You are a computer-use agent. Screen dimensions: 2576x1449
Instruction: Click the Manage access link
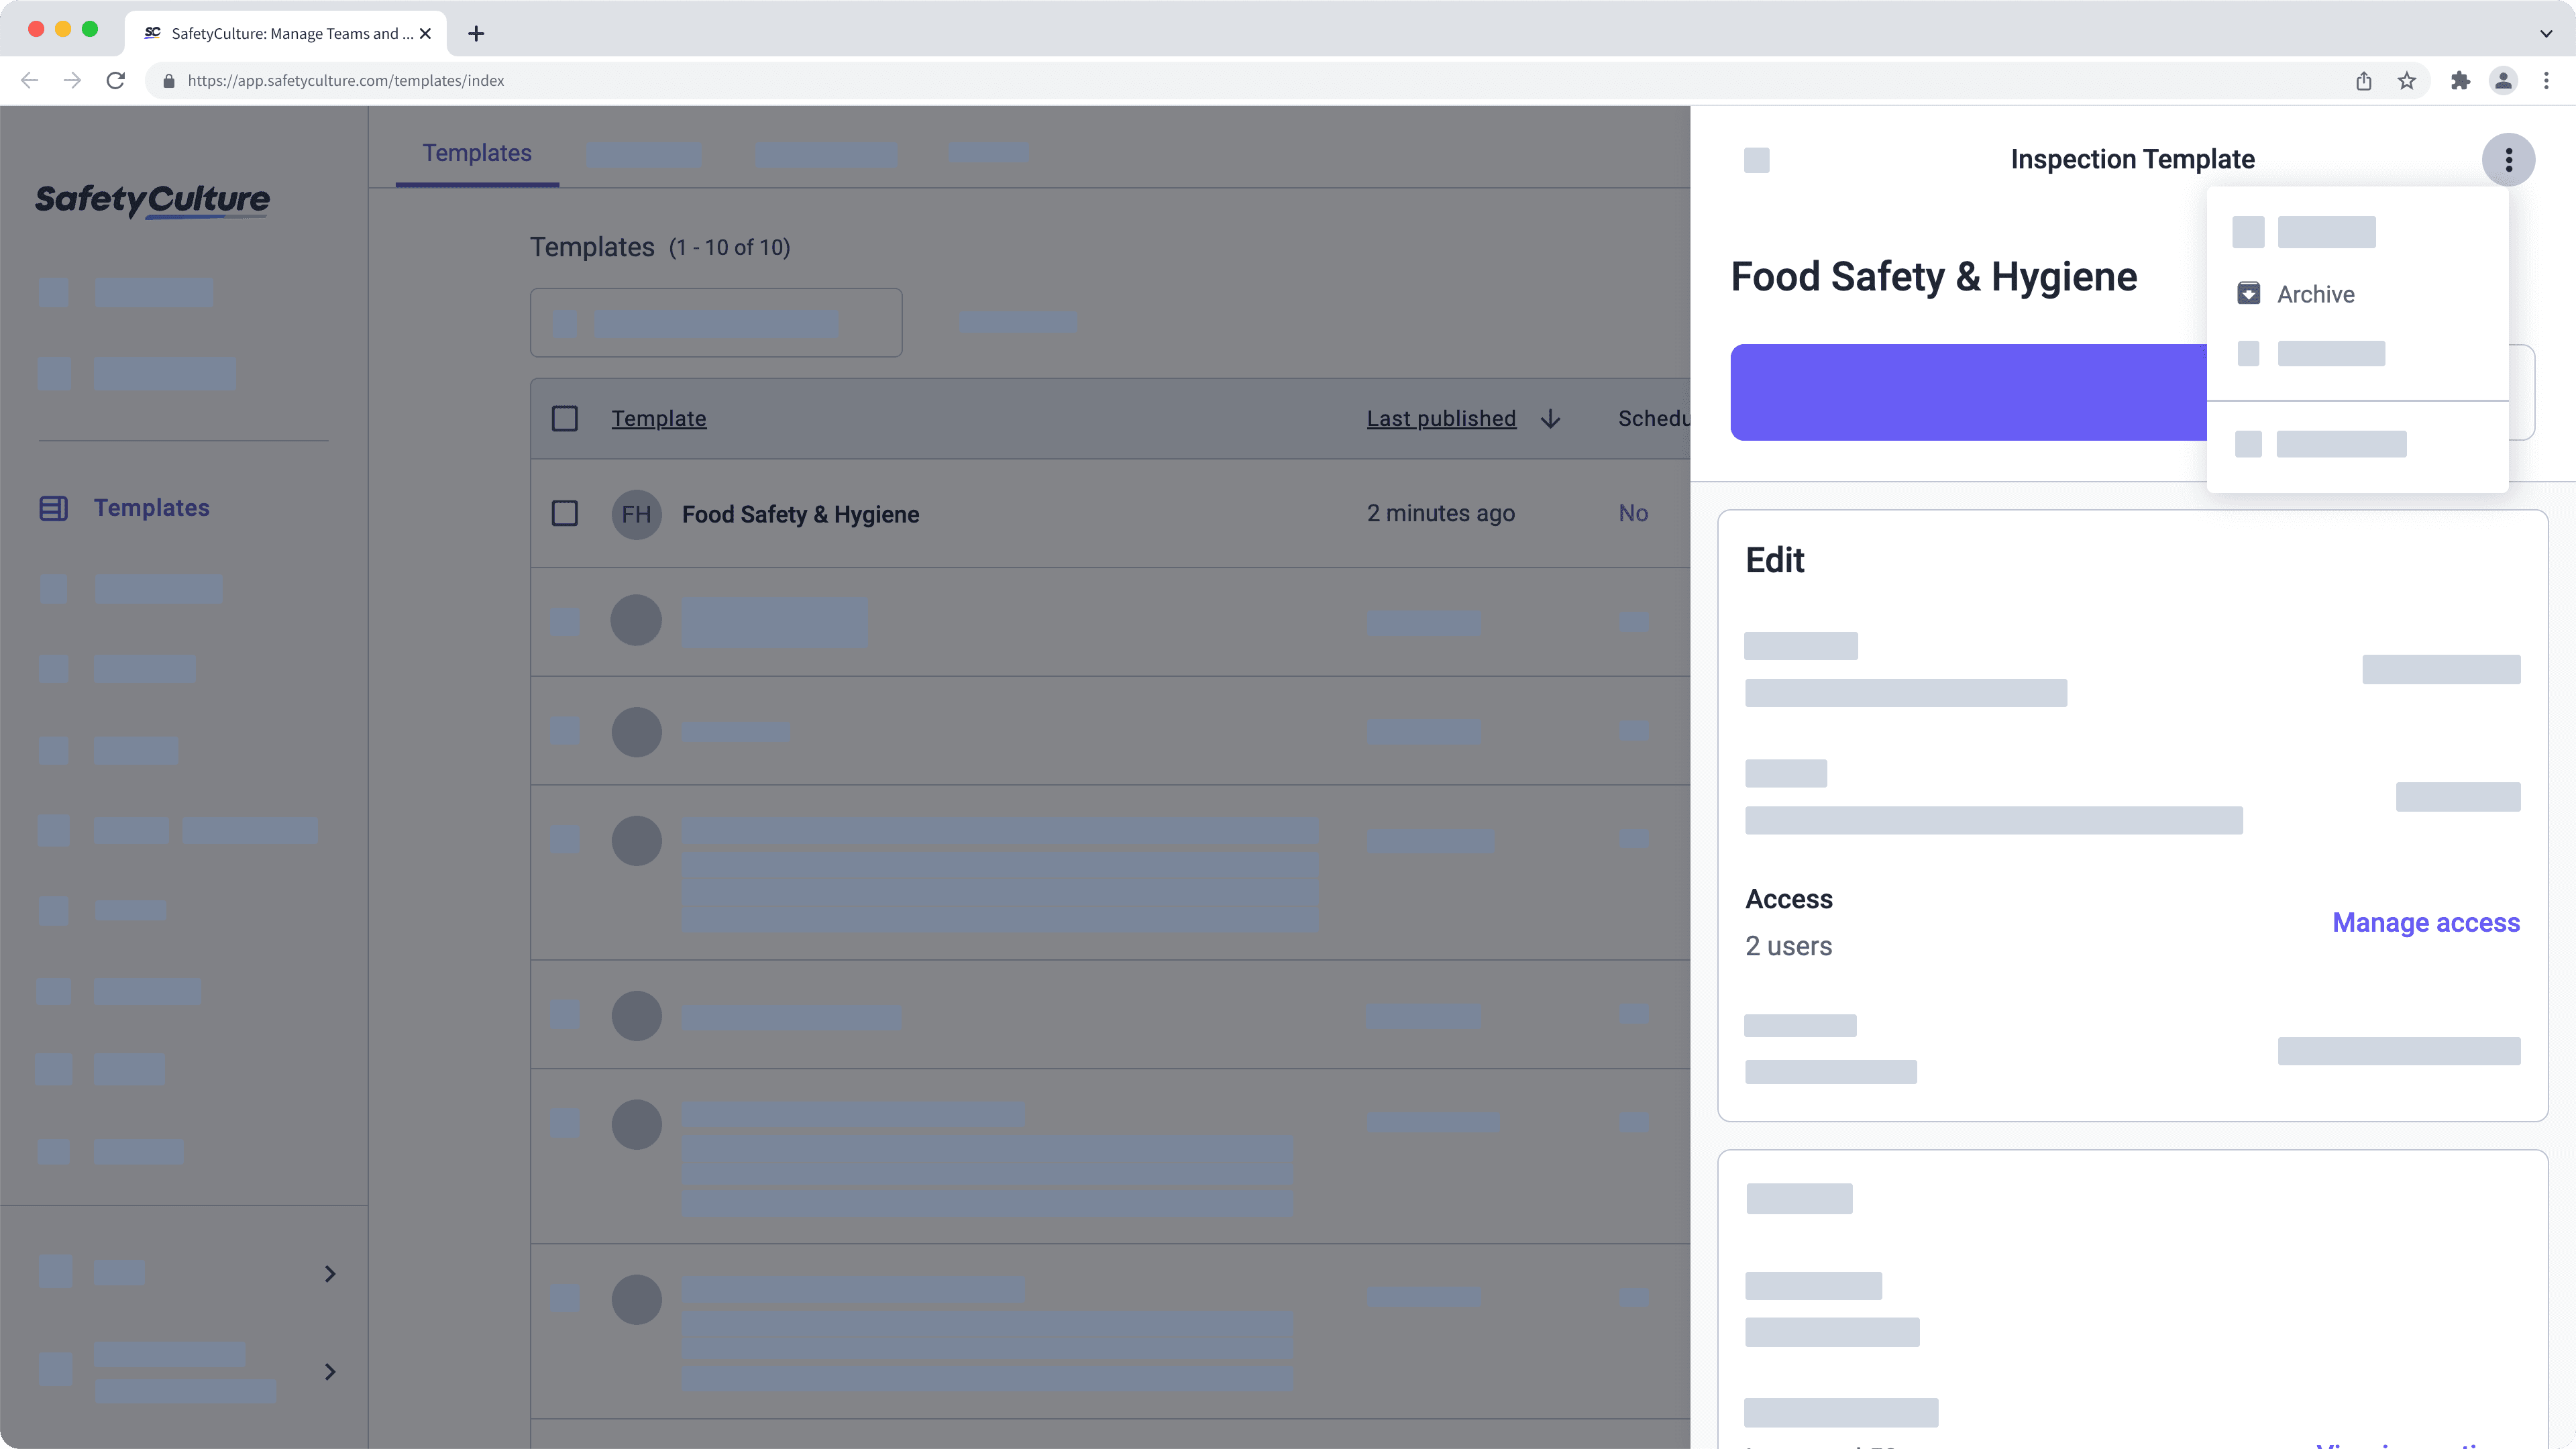click(2425, 922)
